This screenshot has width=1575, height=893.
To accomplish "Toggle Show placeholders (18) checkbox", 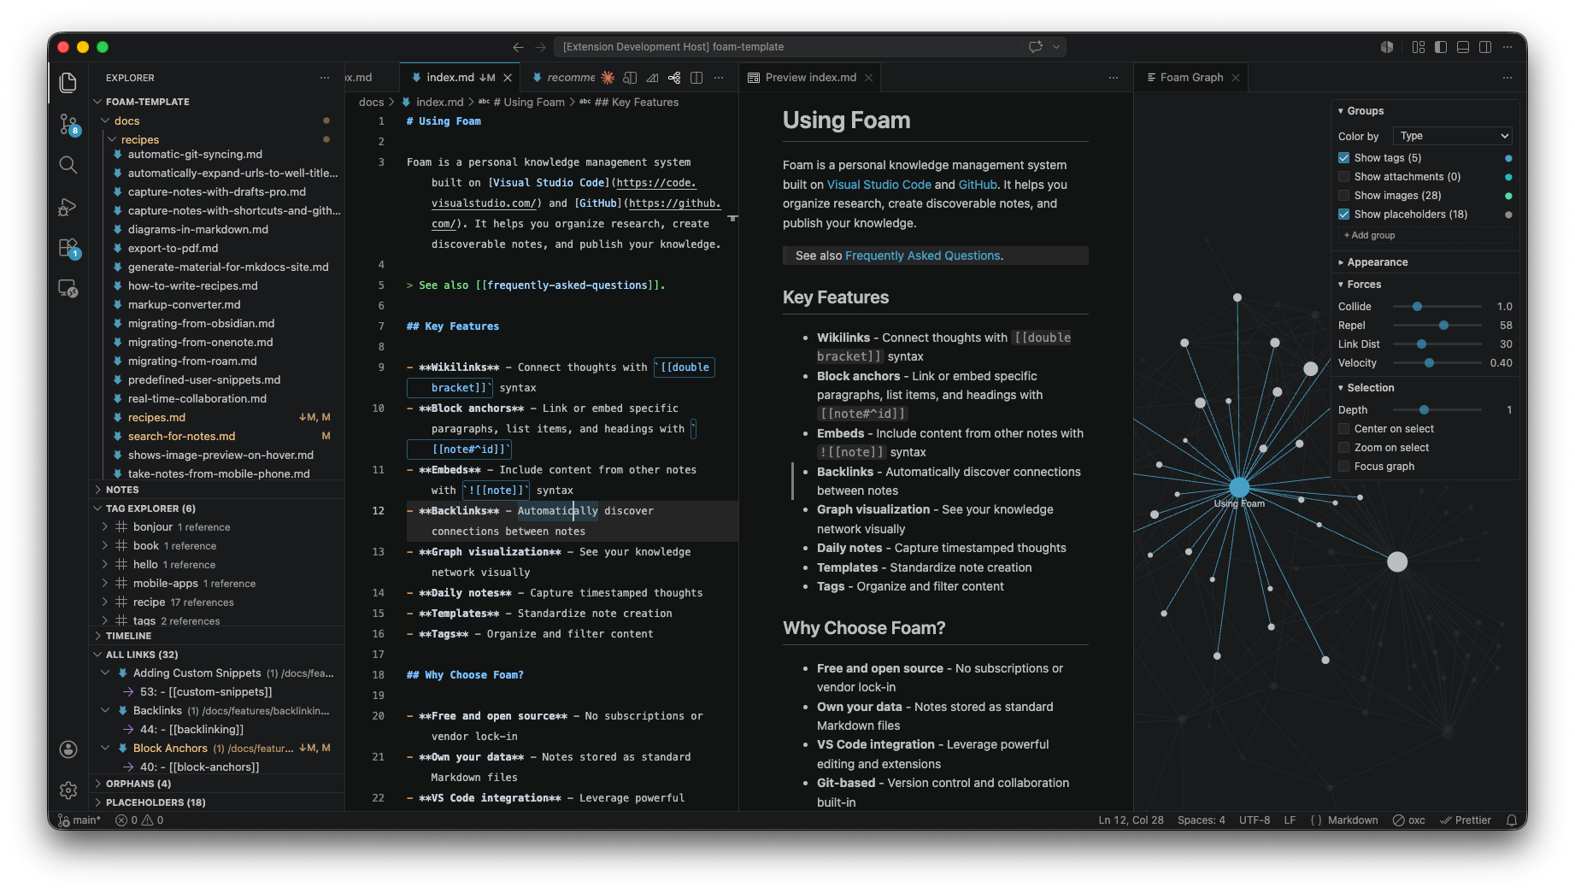I will click(x=1343, y=214).
